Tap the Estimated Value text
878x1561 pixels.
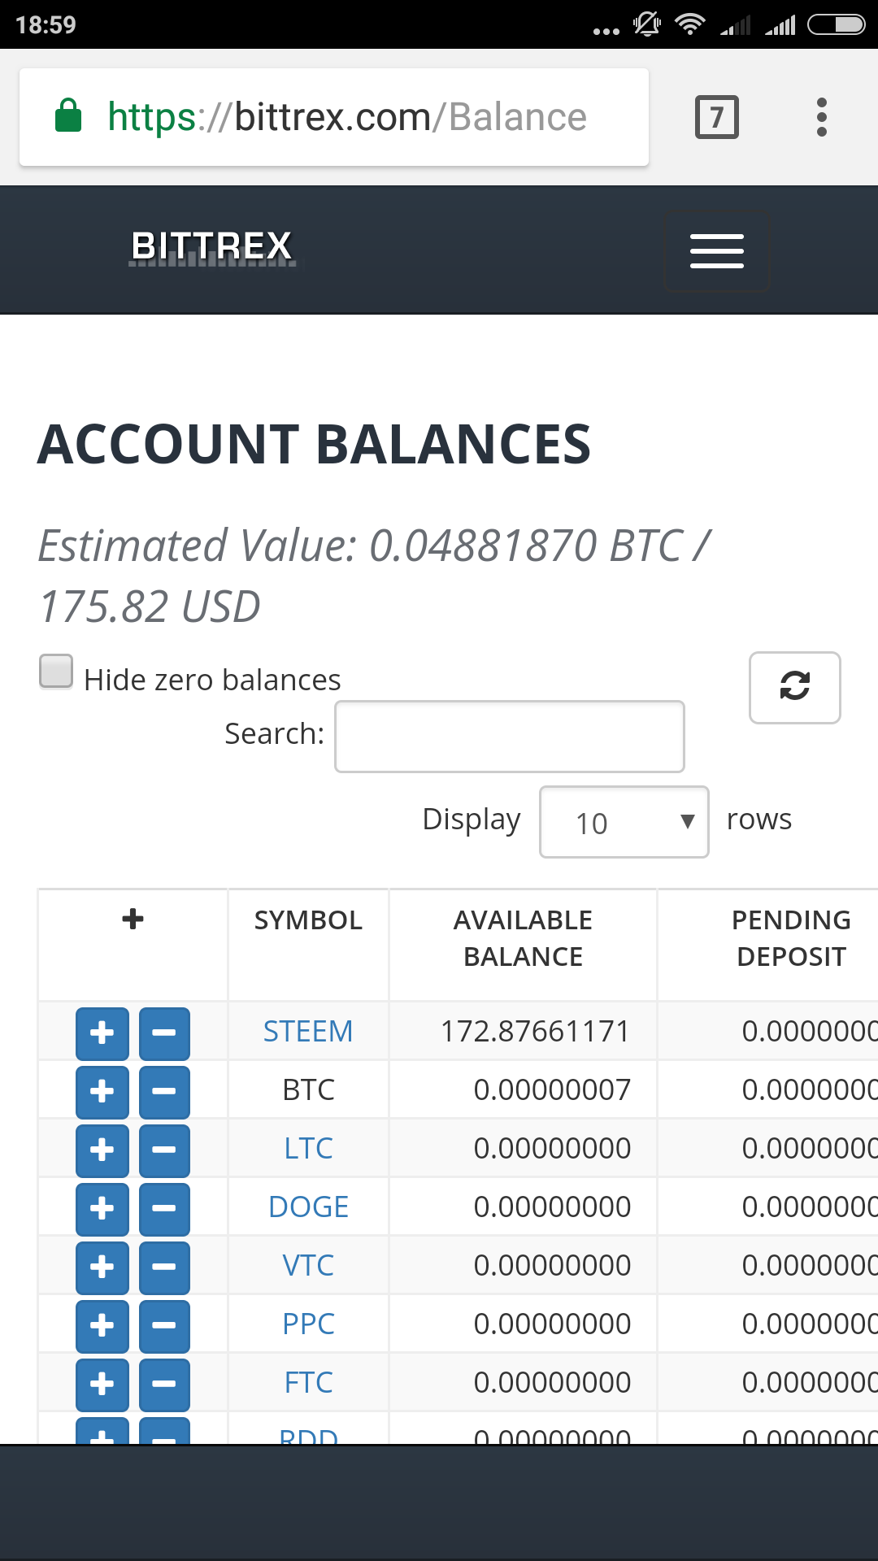point(375,576)
